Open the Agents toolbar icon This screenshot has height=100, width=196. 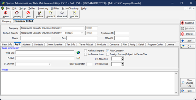(6, 14)
